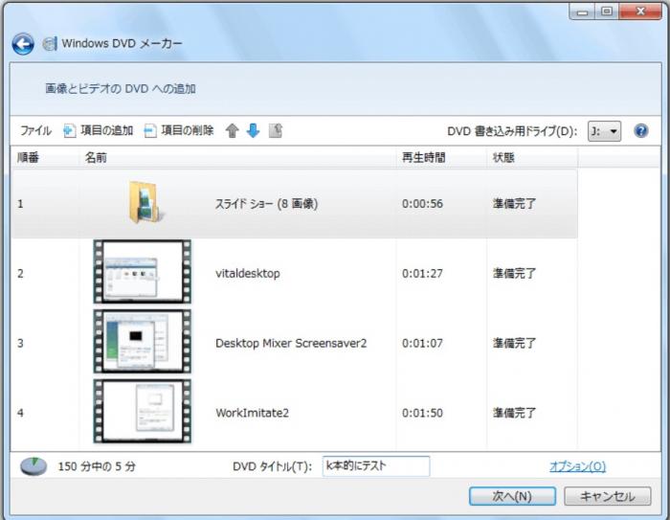Sort by the 再生時間 column header
This screenshot has height=520, width=670.
click(441, 158)
